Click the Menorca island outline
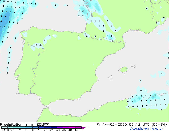 tap(133, 66)
